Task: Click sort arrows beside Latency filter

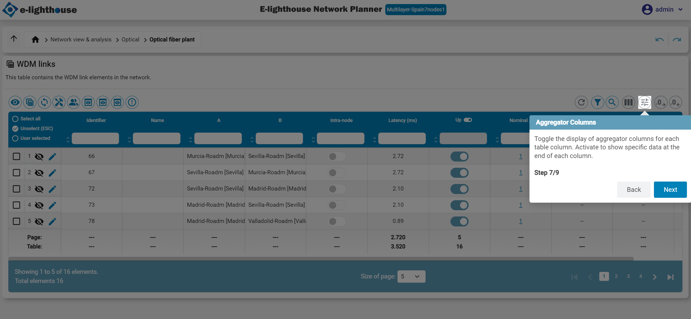Action: coord(374,140)
